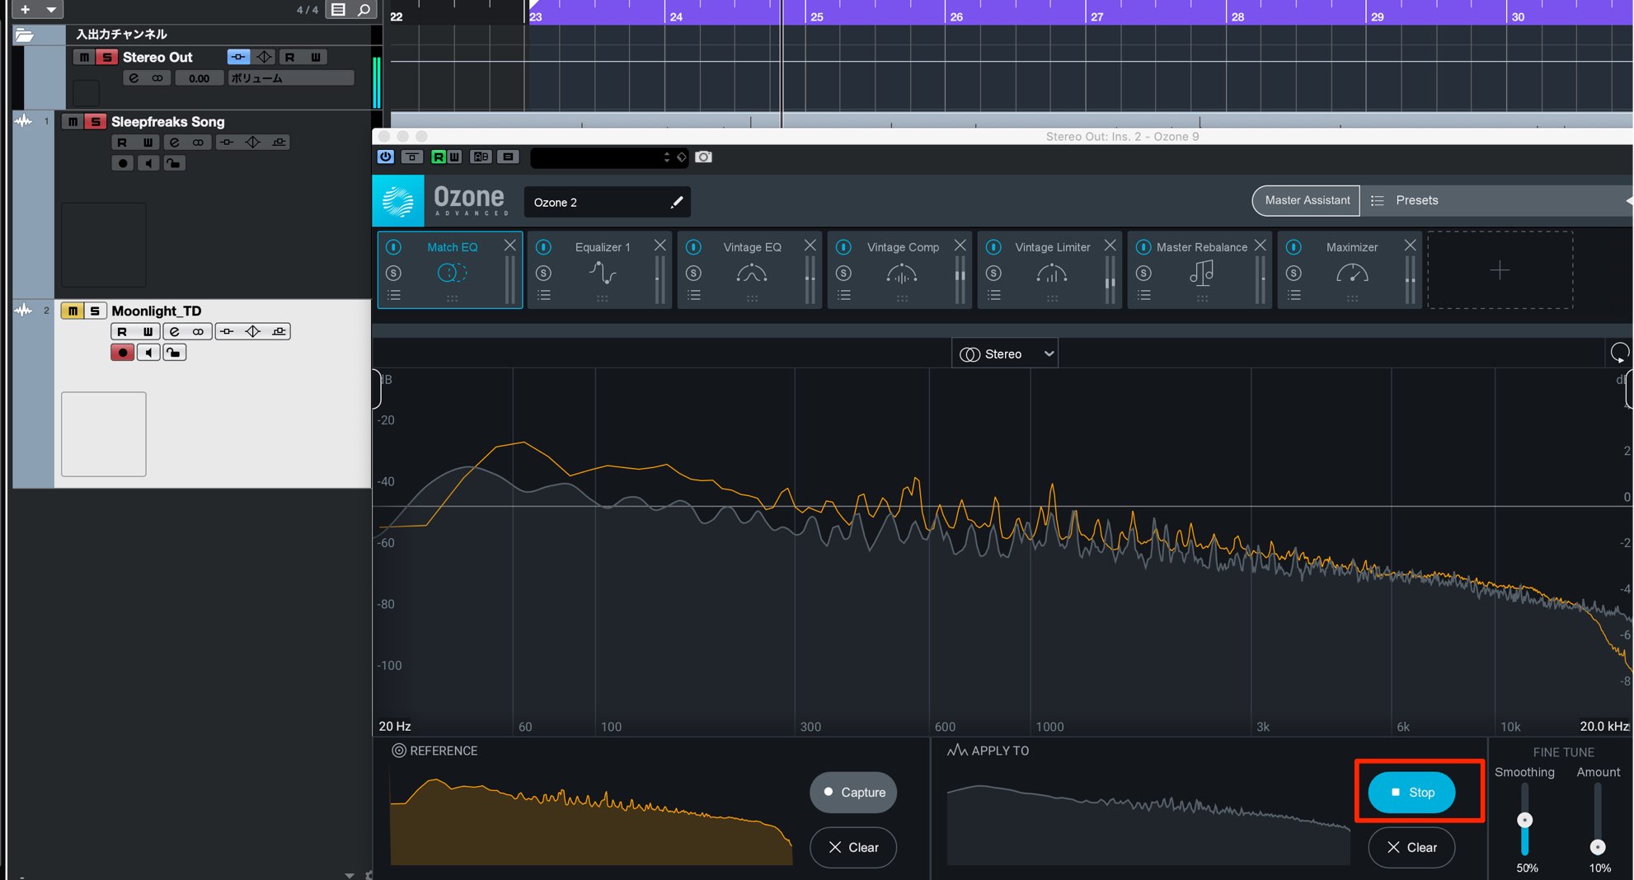Select the Equalizer 1 module curve icon
The width and height of the screenshot is (1634, 880).
coord(603,273)
